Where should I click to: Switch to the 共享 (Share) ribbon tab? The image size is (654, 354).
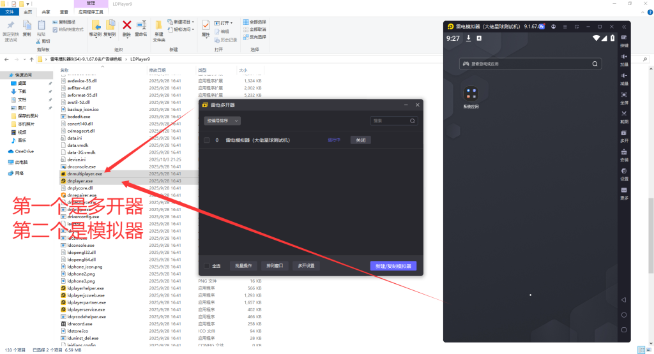click(46, 12)
